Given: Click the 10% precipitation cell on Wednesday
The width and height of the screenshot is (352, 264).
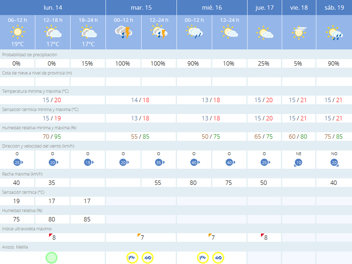Looking at the screenshot, I should (x=229, y=64).
